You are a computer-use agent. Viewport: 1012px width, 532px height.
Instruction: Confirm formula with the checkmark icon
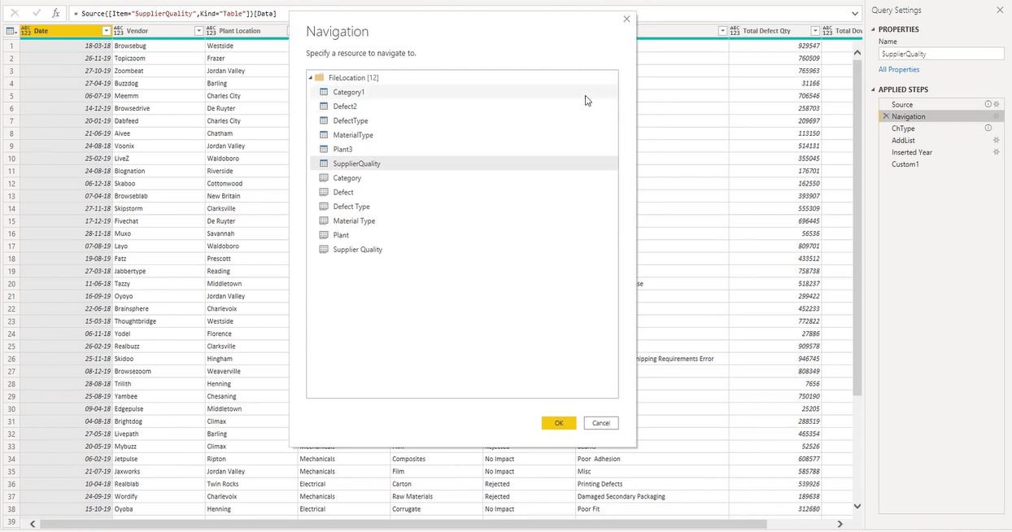(x=36, y=13)
